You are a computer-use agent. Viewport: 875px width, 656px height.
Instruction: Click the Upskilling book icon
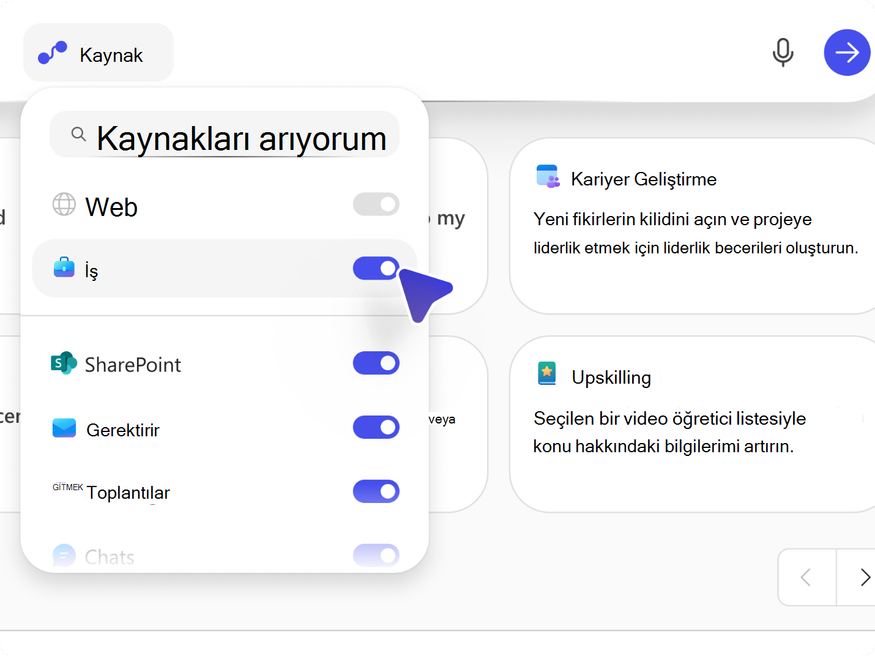pos(547,373)
